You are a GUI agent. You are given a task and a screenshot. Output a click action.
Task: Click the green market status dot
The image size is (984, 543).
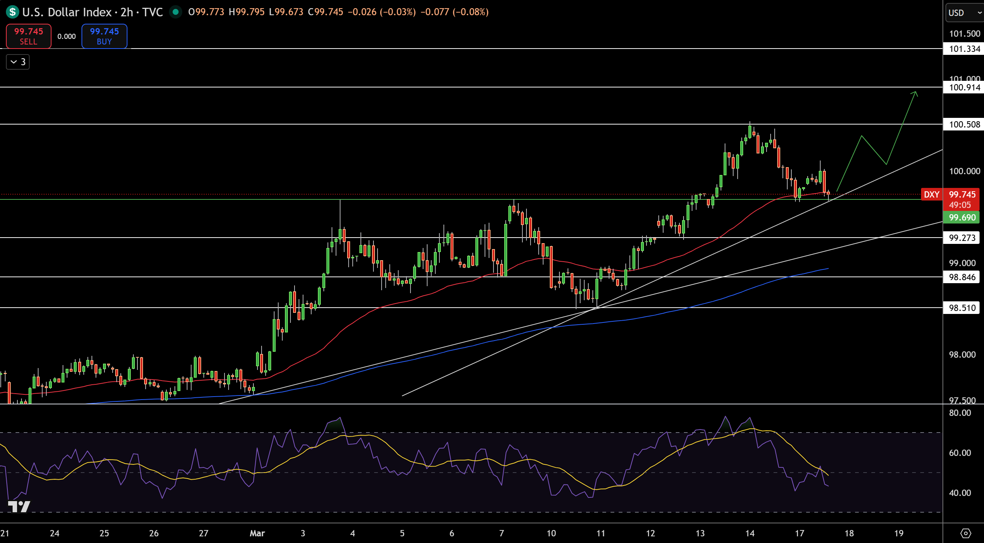[x=176, y=12]
